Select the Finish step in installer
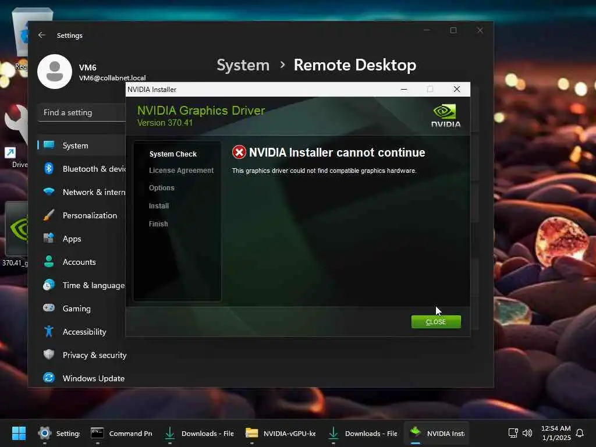Viewport: 596px width, 447px height. pos(158,224)
